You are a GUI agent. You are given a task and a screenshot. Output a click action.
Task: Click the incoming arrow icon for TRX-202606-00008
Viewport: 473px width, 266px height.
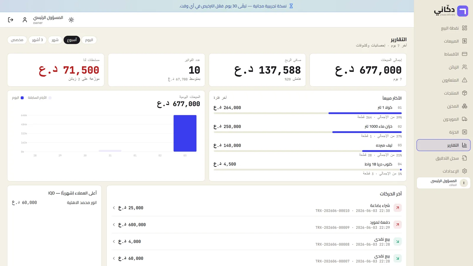click(x=398, y=241)
